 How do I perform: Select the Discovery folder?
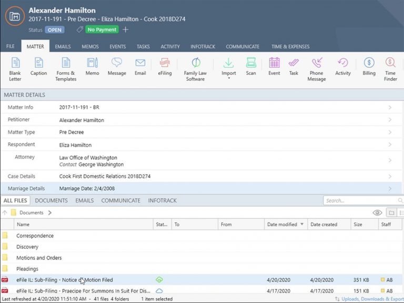point(27,247)
